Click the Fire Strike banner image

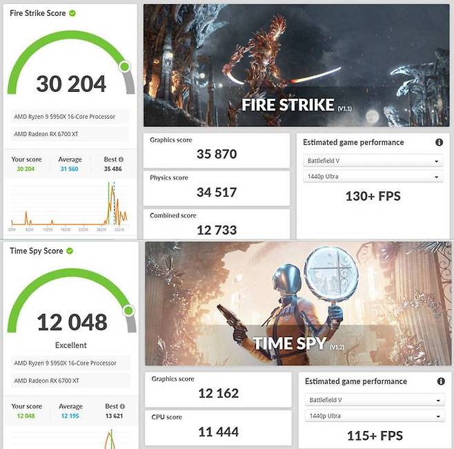296,66
